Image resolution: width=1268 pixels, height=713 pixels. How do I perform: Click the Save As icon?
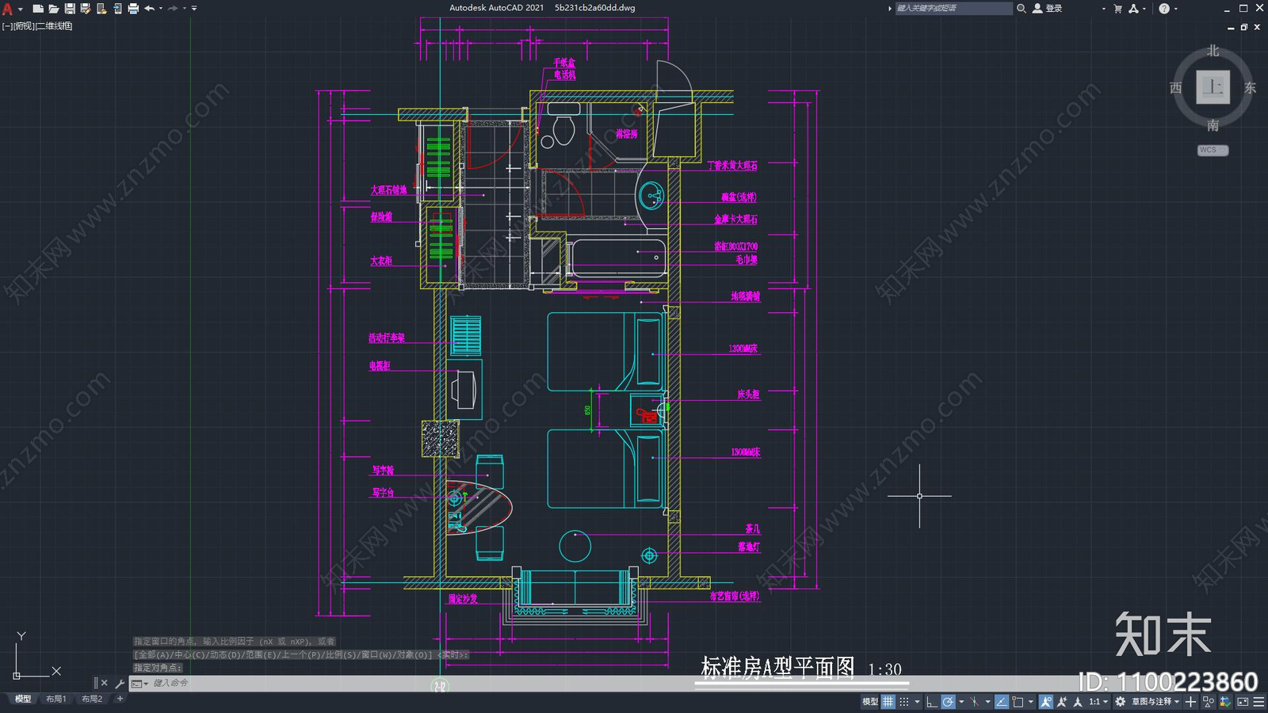(85, 9)
